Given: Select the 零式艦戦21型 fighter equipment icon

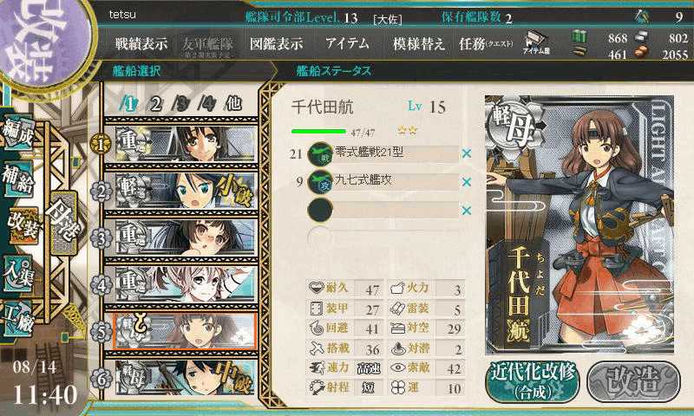Looking at the screenshot, I should [320, 154].
